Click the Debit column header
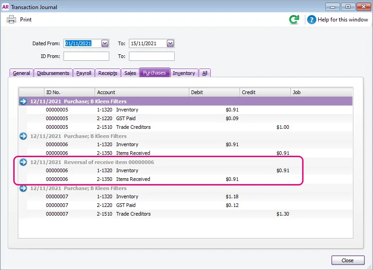This screenshot has height=270, width=373. pos(214,92)
